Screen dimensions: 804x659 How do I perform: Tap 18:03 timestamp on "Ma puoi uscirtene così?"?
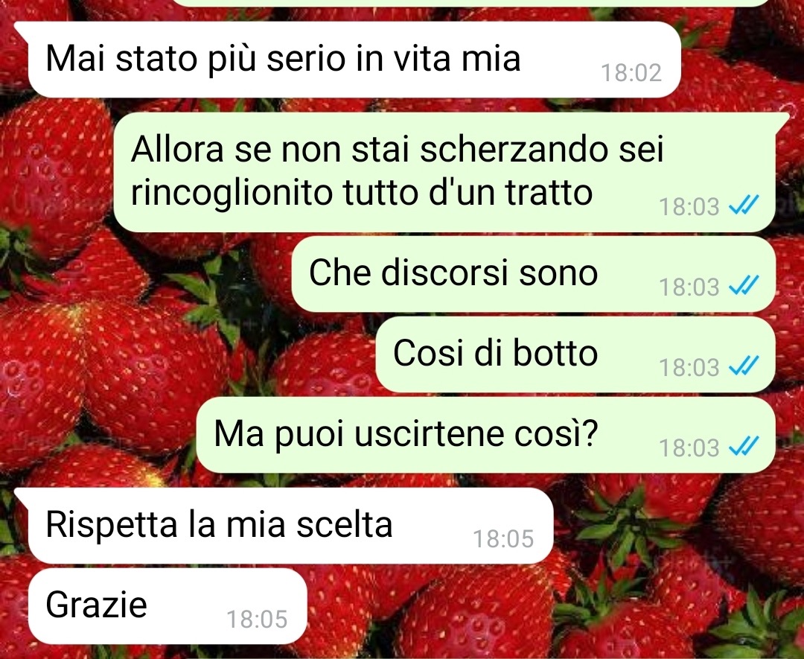click(x=689, y=448)
